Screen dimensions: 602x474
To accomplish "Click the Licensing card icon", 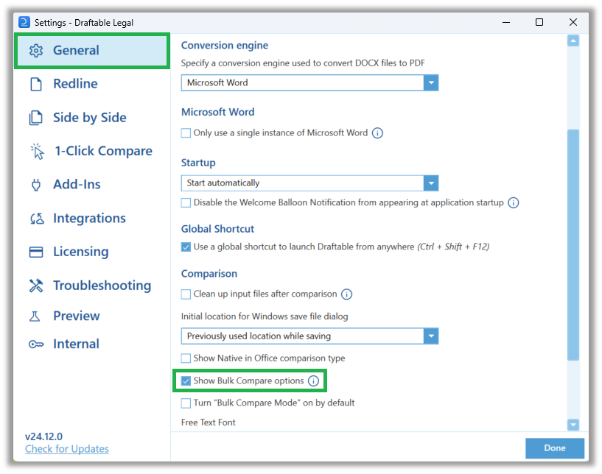I will point(36,252).
